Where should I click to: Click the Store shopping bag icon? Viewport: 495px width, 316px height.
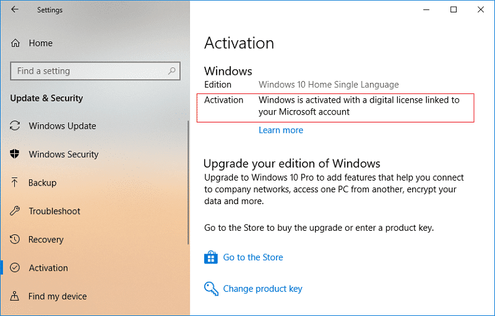(x=211, y=257)
